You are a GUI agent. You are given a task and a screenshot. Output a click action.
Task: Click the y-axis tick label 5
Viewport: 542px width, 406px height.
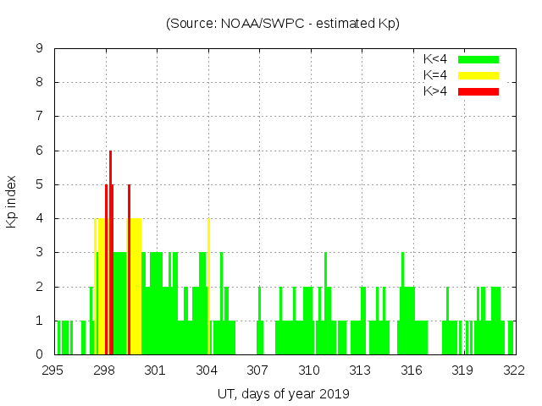pos(40,184)
